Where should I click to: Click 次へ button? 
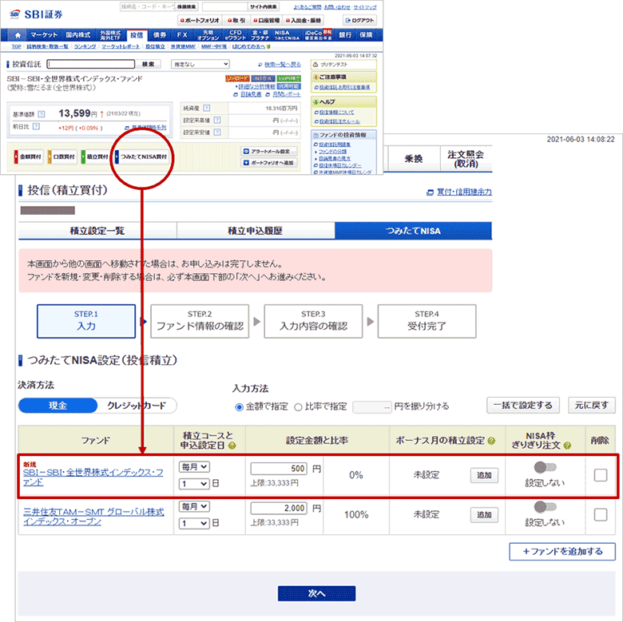click(x=316, y=593)
